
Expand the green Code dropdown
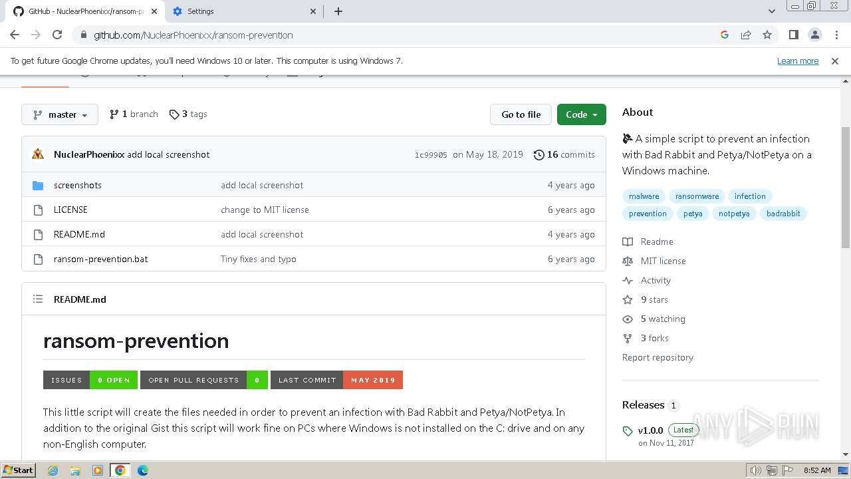[x=582, y=114]
